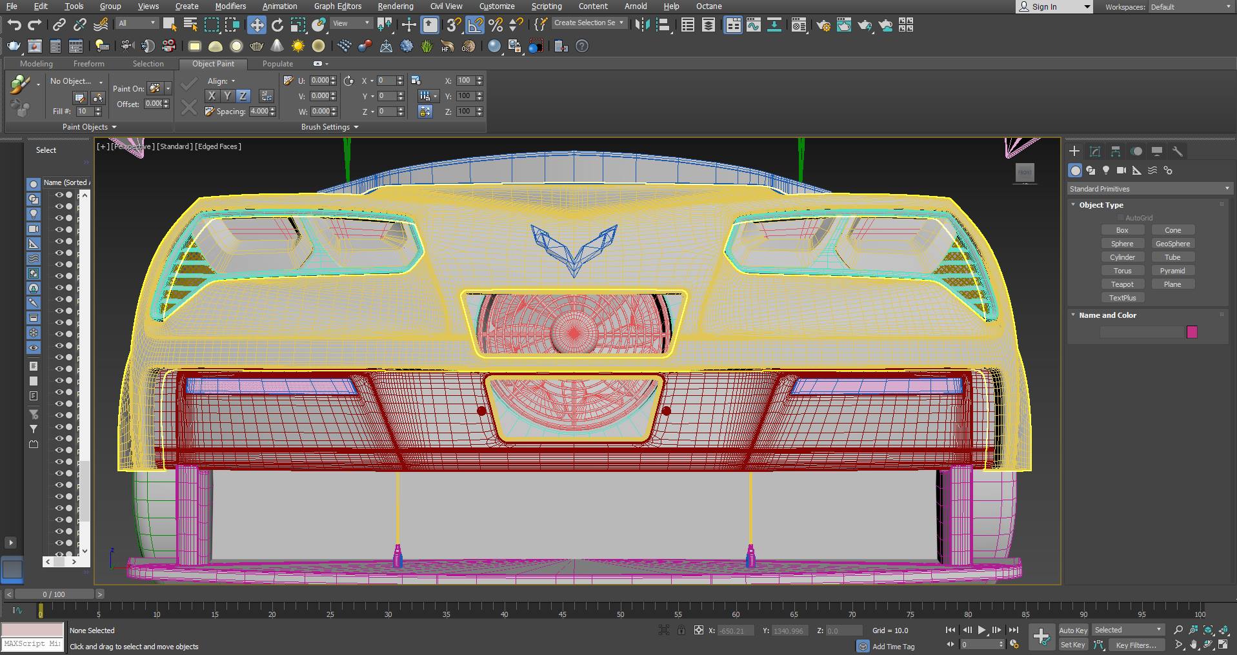Expand Brush Settings panel arrow
1237x655 pixels.
[356, 127]
